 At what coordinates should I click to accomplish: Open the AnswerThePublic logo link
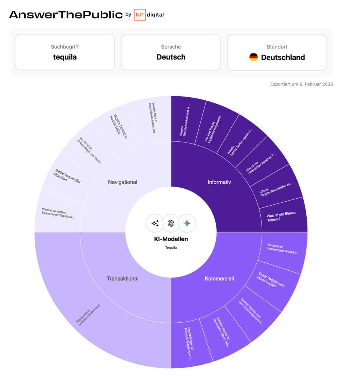pos(66,15)
